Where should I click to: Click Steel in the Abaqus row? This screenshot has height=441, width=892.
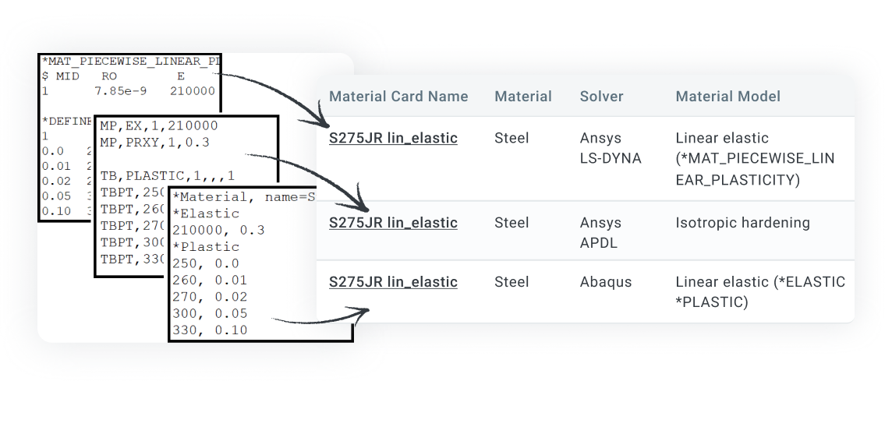(x=511, y=282)
